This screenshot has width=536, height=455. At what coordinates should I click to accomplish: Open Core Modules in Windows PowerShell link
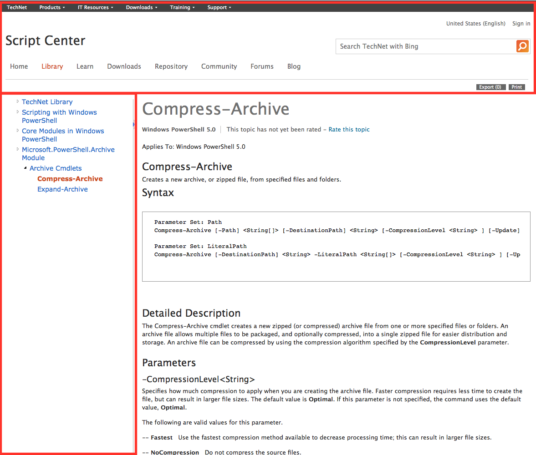(x=63, y=135)
